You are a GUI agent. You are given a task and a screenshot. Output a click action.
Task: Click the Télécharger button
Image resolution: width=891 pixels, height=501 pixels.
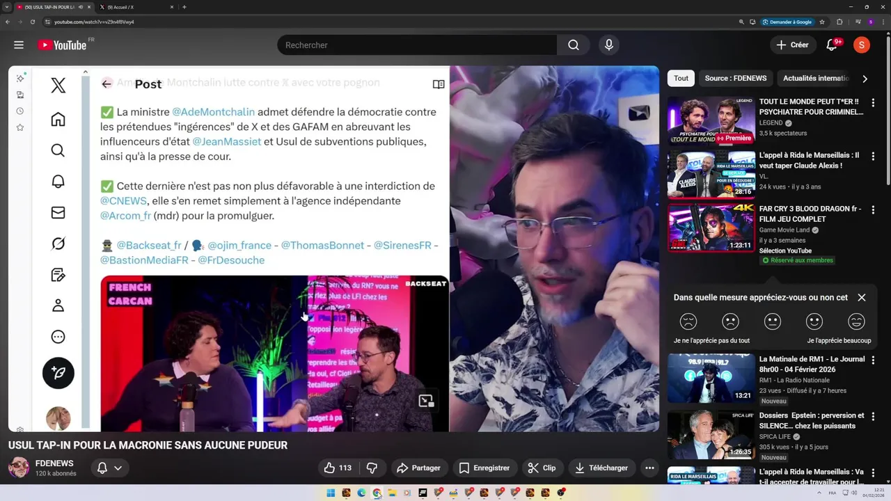(x=601, y=468)
